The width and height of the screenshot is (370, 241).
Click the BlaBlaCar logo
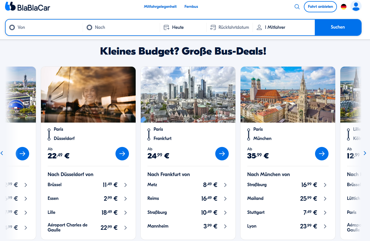tap(27, 6)
